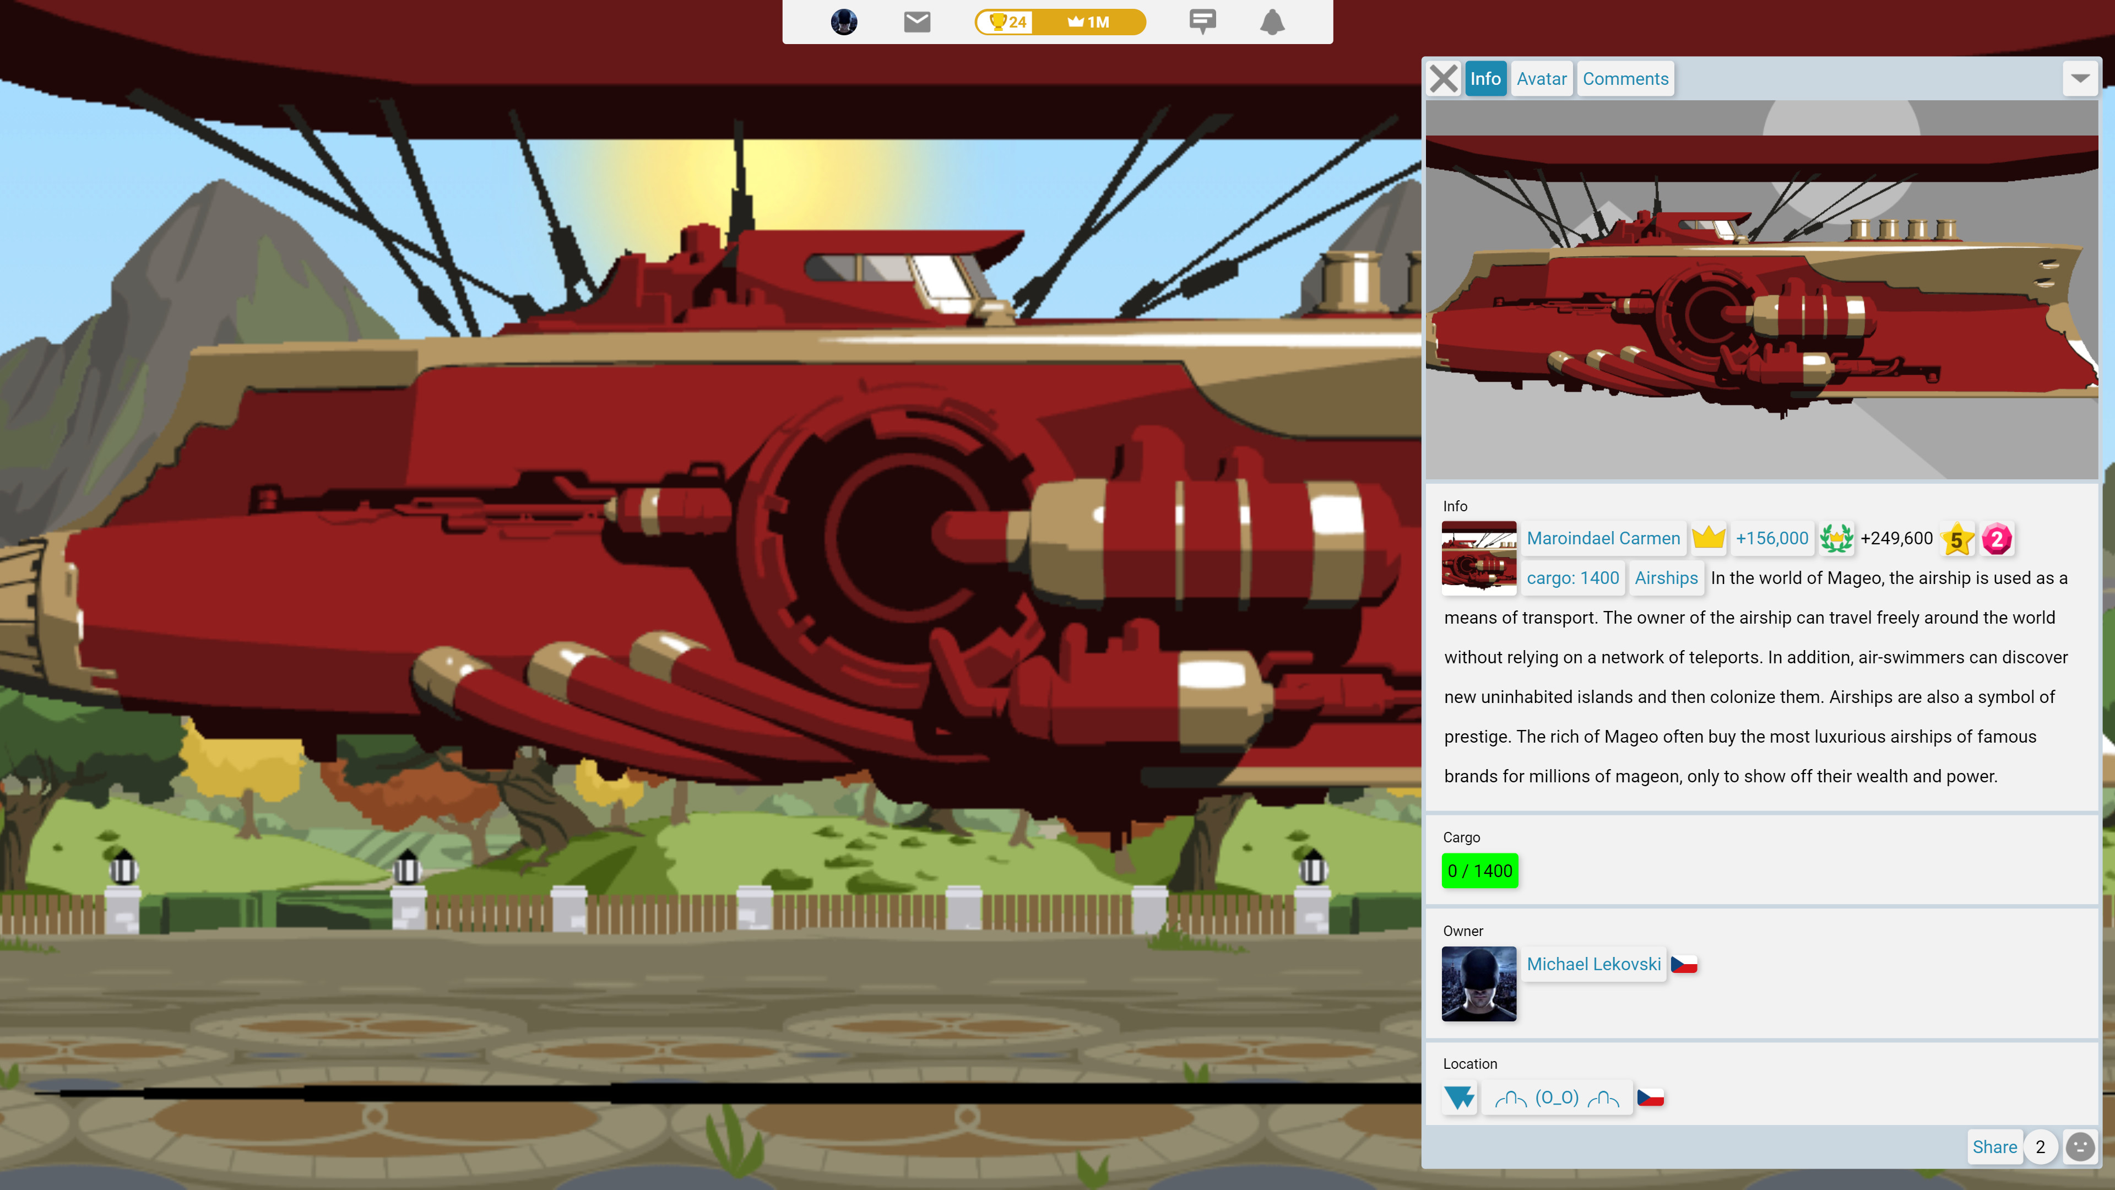Expand the panel dropdown arrow at top right
This screenshot has height=1190, width=2115.
click(2080, 78)
